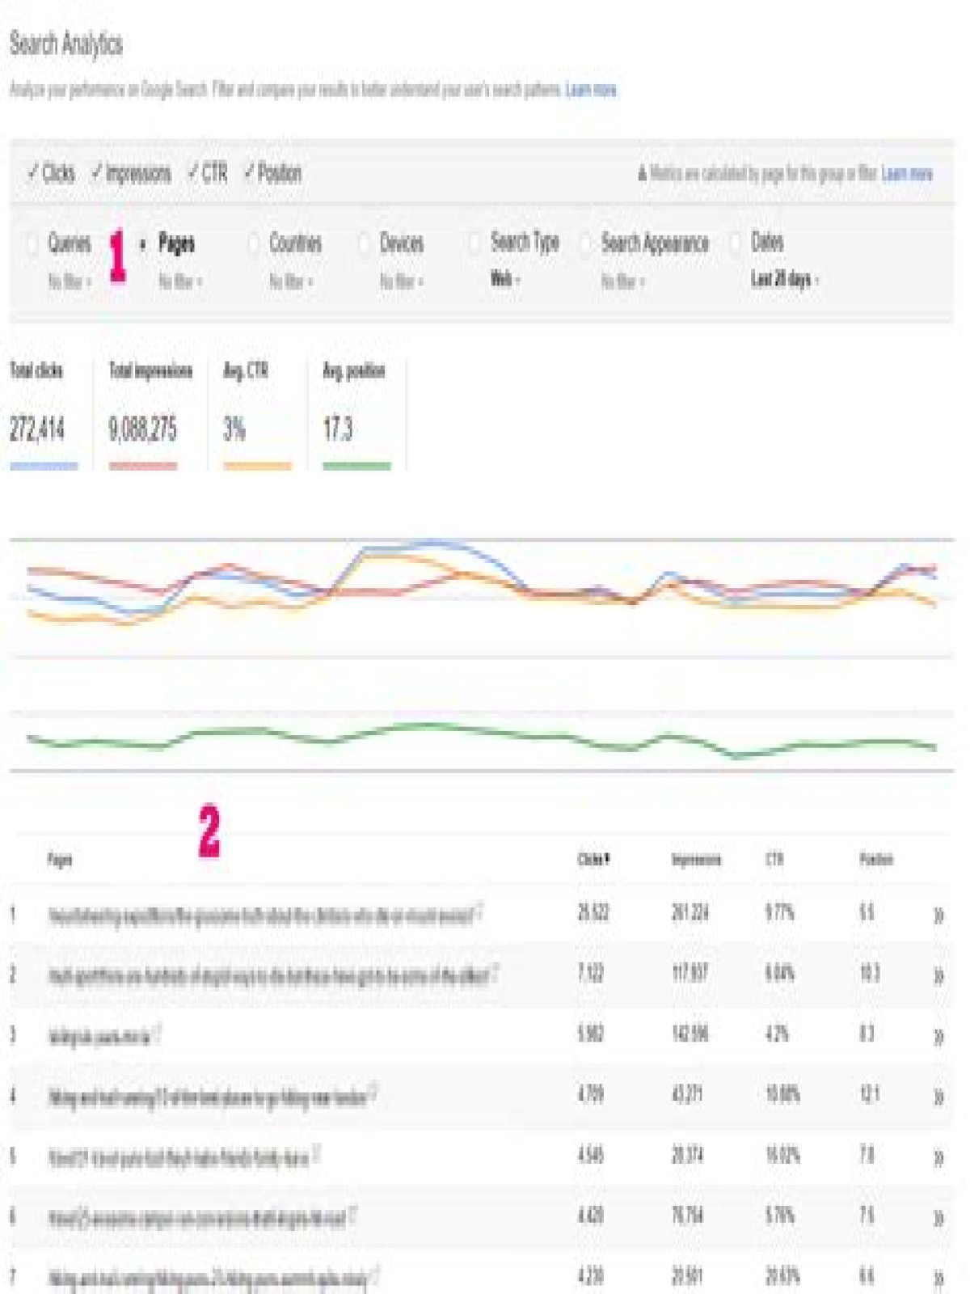Open details arrows for second page row
Screen dimensions: 970x1294
(x=938, y=976)
